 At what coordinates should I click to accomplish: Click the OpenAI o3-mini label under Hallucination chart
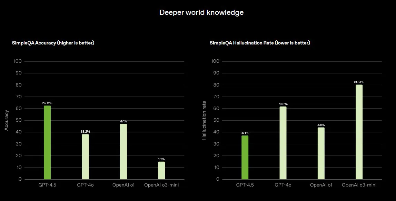(359, 185)
